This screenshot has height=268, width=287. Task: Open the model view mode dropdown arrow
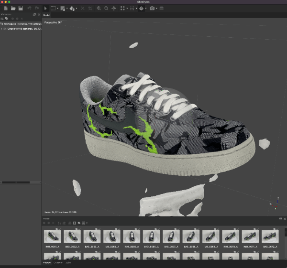[146, 9]
